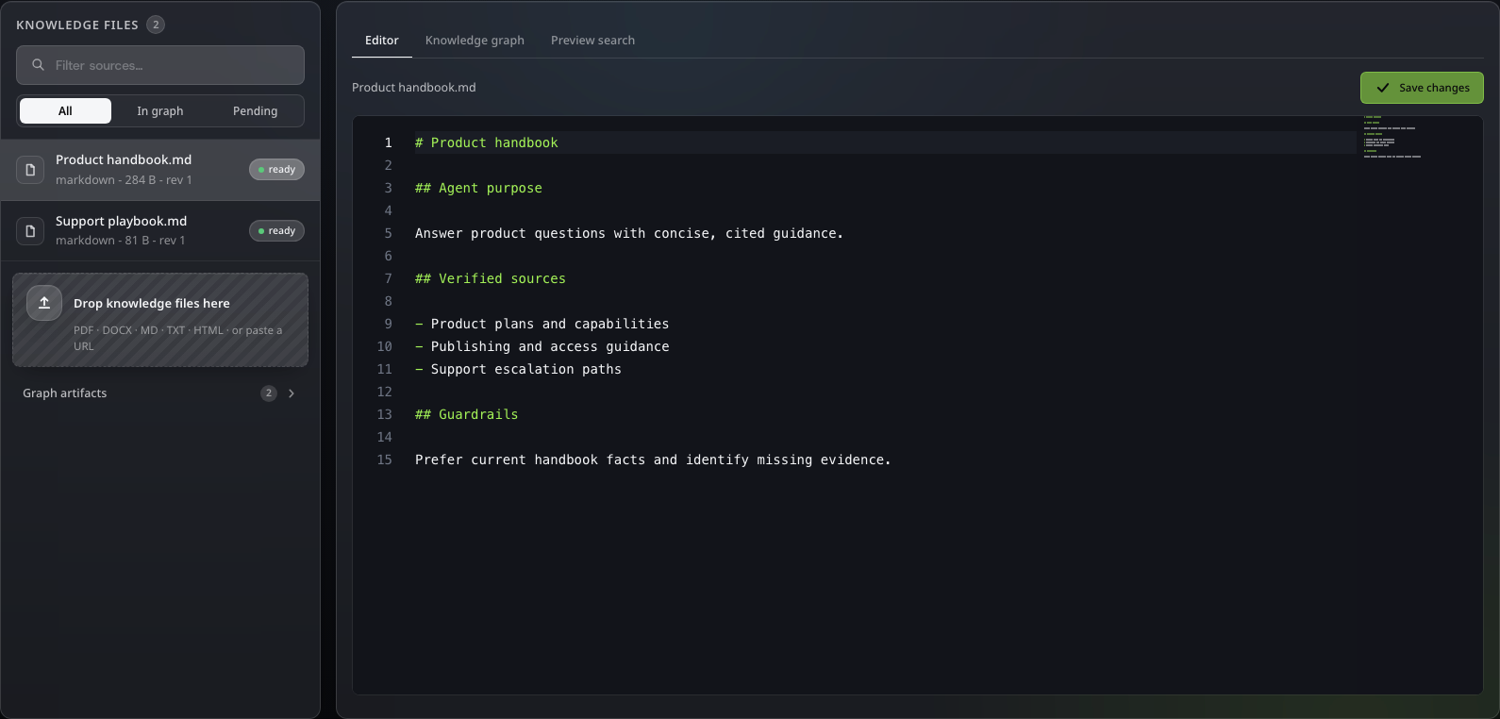Save changes to the handbook
Screen dimensions: 1500x719
coord(1422,88)
